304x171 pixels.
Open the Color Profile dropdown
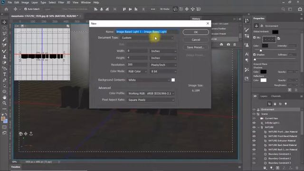(x=151, y=94)
